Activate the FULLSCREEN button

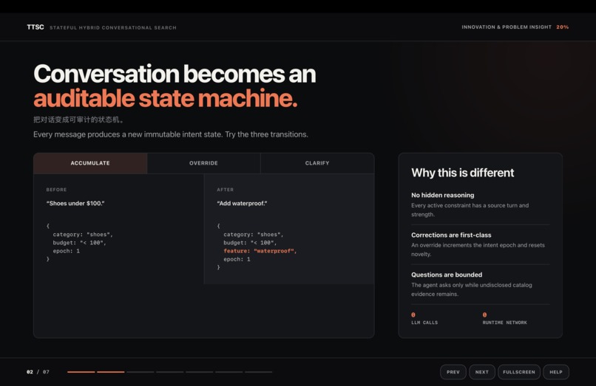[519, 372]
